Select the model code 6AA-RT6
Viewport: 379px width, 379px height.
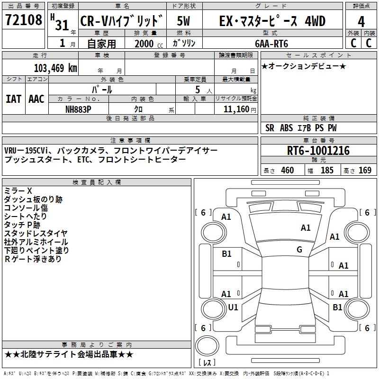(271, 44)
